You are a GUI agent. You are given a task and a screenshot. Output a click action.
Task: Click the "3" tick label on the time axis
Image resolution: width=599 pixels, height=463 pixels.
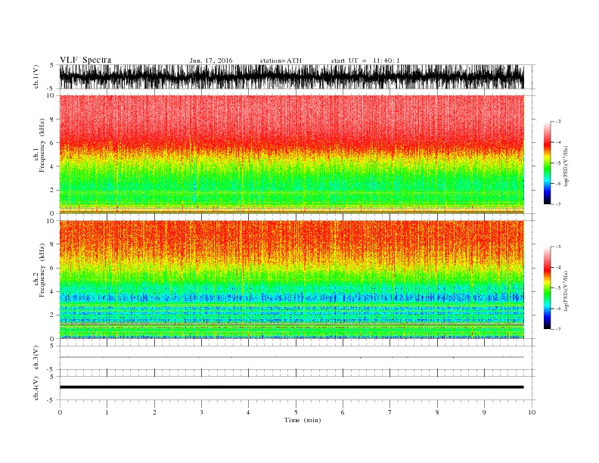[201, 412]
